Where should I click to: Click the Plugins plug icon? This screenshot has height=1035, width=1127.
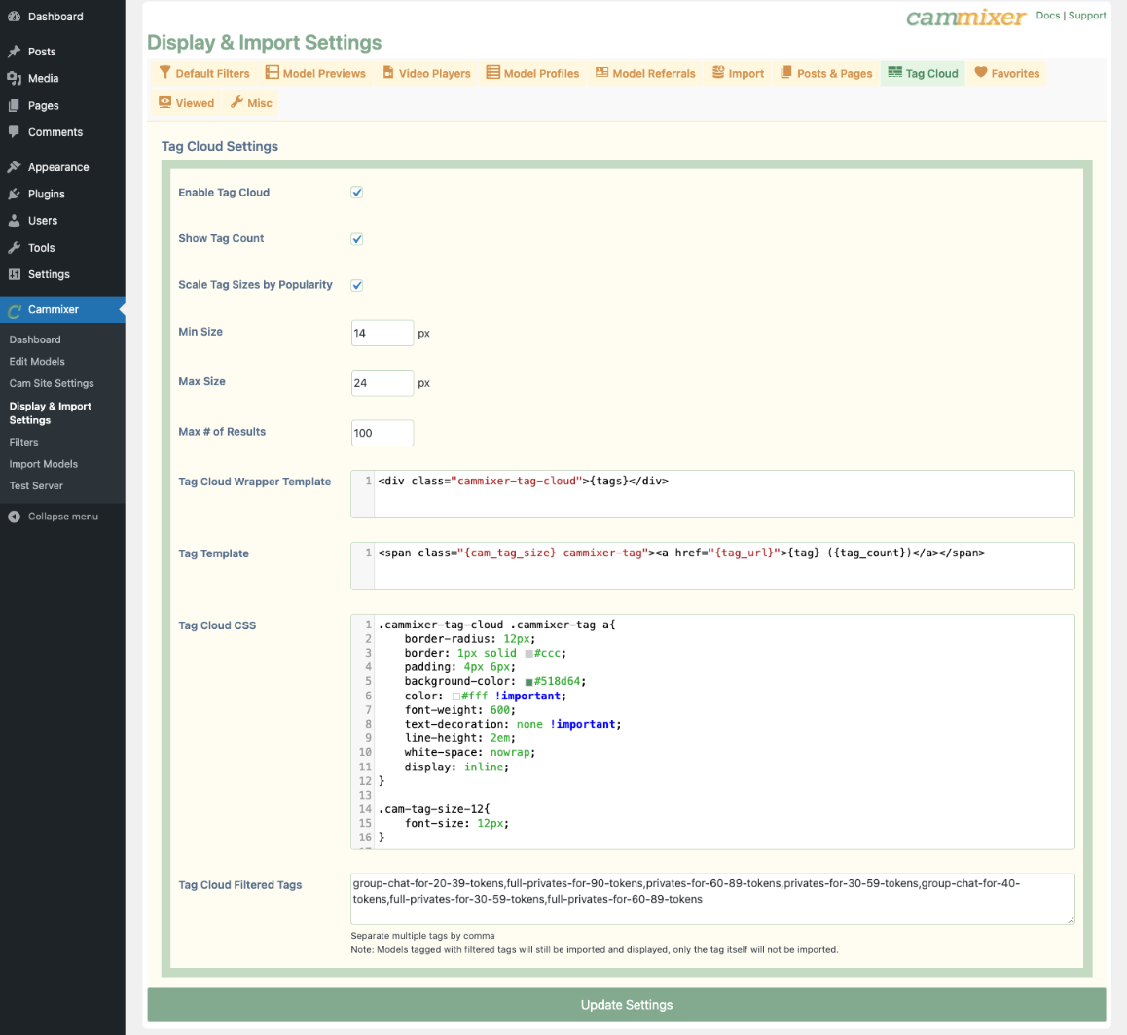14,194
